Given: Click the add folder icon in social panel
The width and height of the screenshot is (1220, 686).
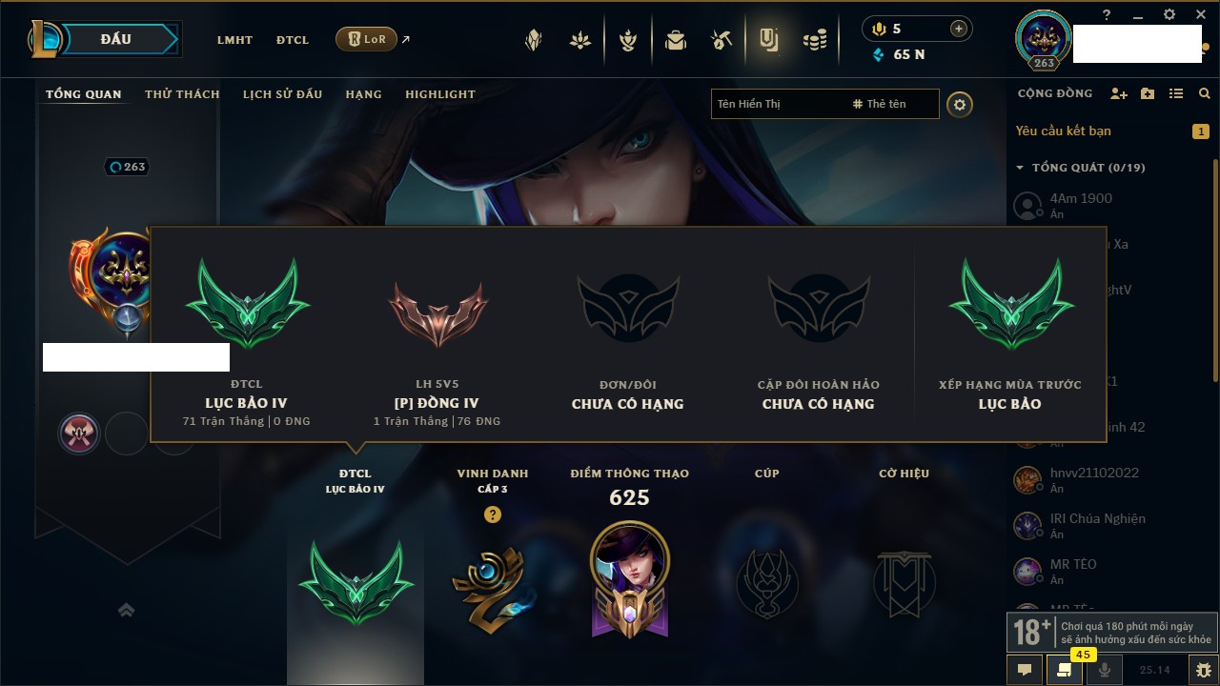Looking at the screenshot, I should coord(1148,93).
